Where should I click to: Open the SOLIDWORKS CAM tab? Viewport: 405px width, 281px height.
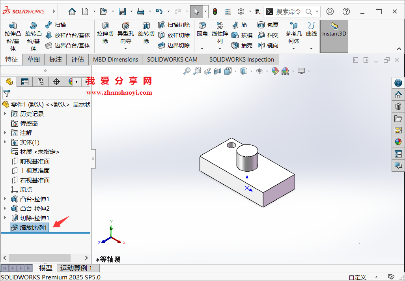pyautogui.click(x=172, y=60)
